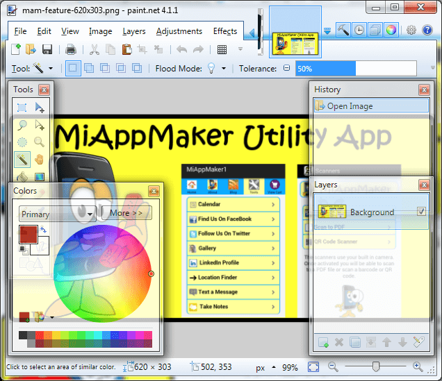Select Open Image history entry
The image size is (442, 381).
click(x=371, y=106)
